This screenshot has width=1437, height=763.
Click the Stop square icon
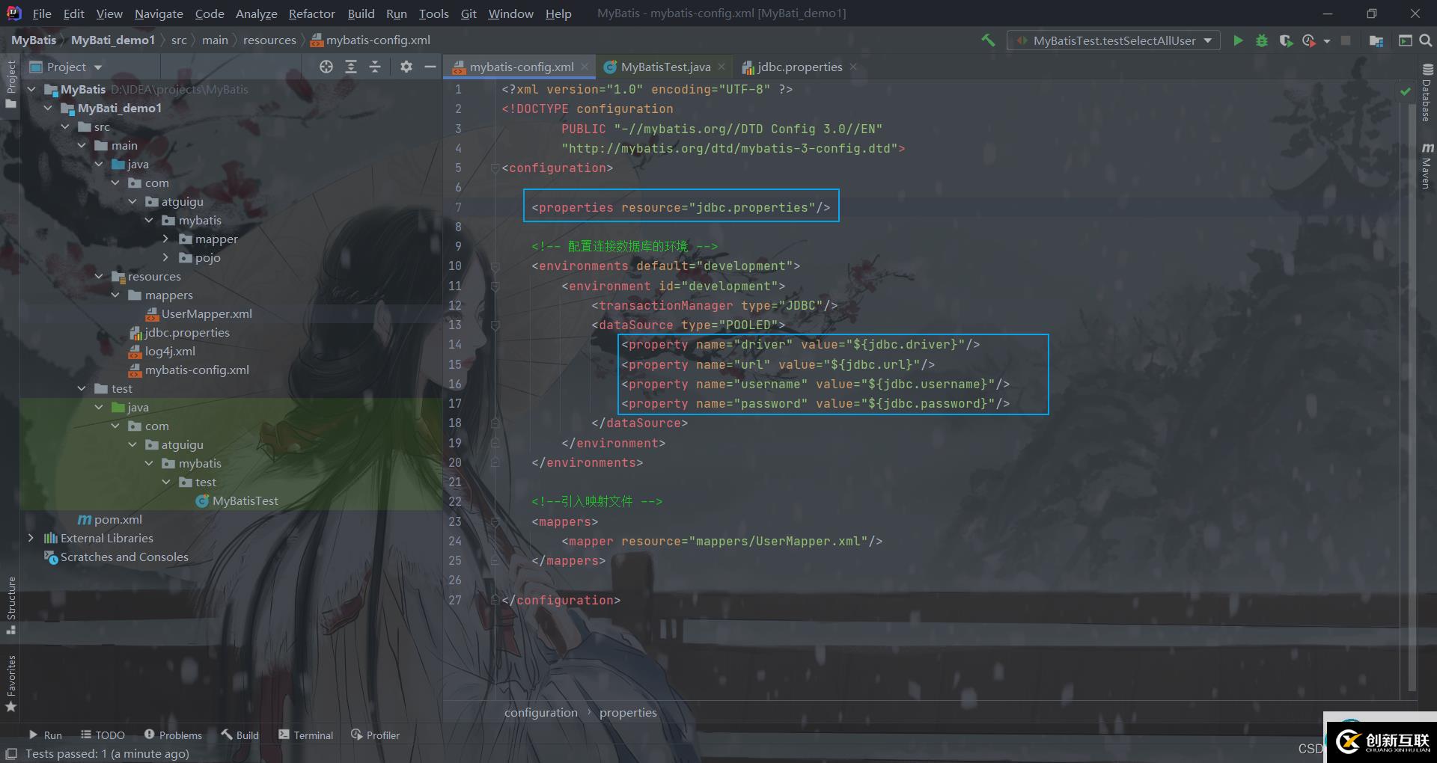[x=1346, y=40]
